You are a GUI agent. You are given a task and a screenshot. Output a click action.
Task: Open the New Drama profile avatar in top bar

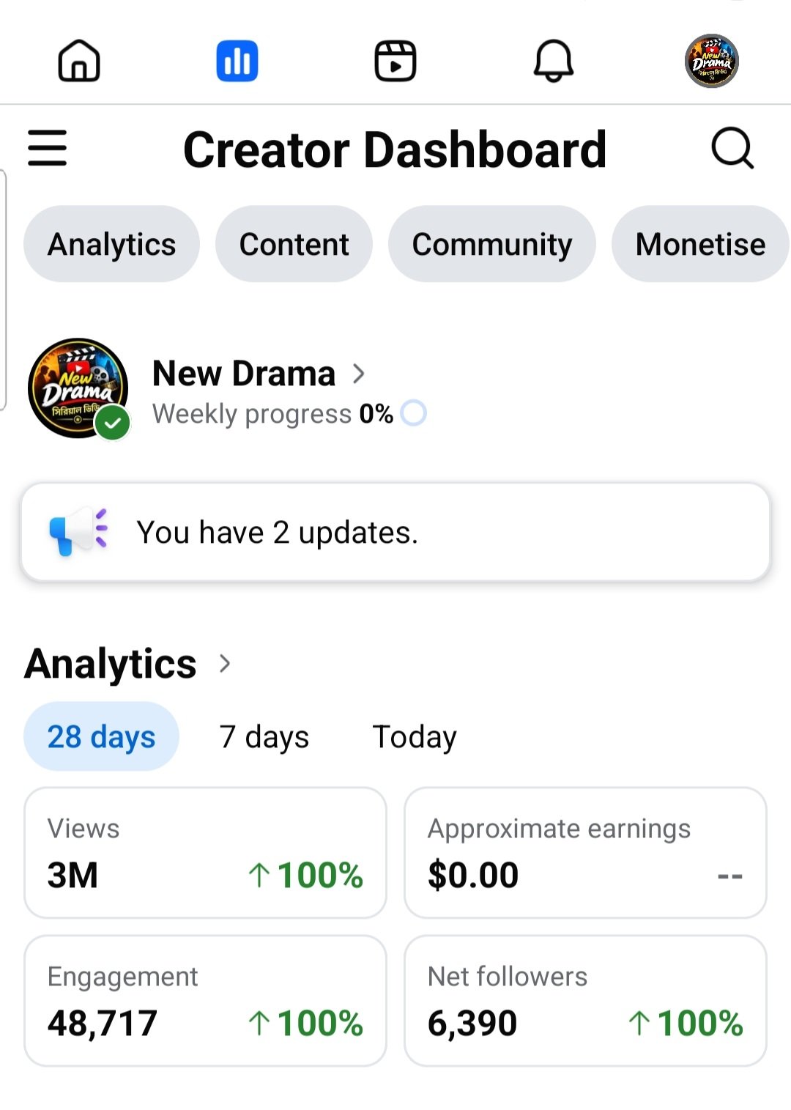(712, 61)
